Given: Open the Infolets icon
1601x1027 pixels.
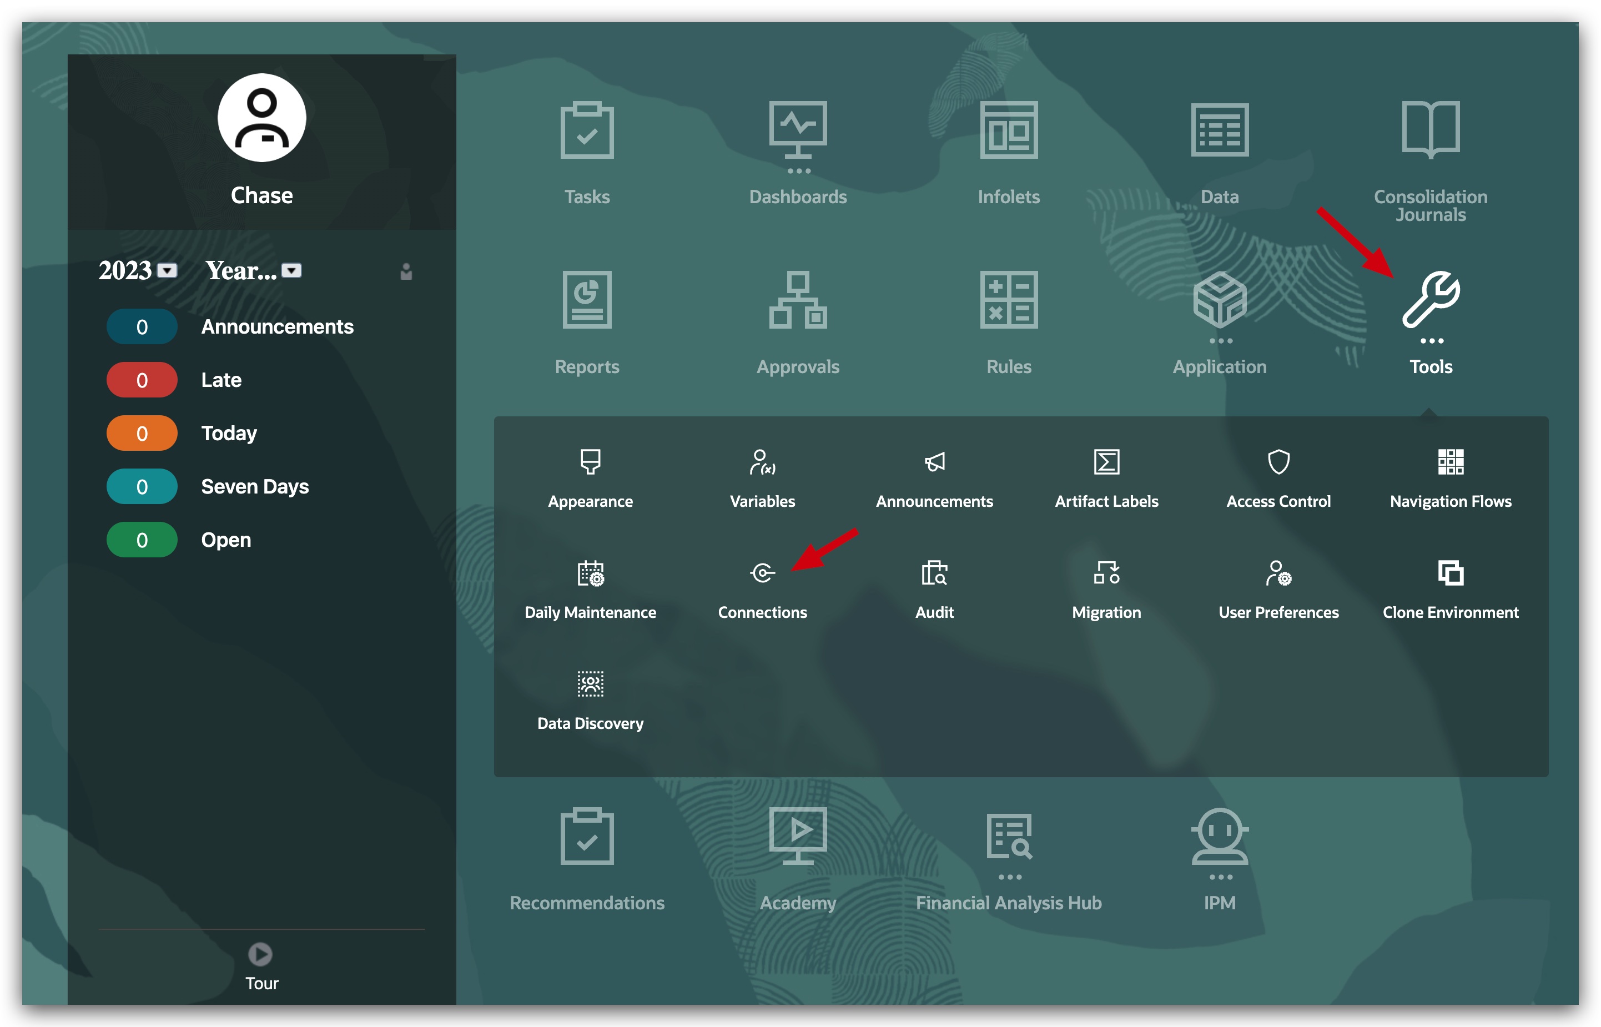Looking at the screenshot, I should [1008, 130].
